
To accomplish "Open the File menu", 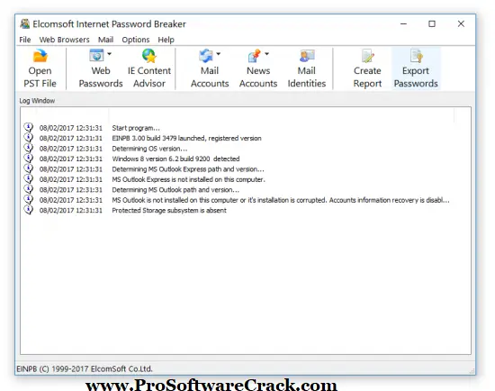I will pos(25,40).
